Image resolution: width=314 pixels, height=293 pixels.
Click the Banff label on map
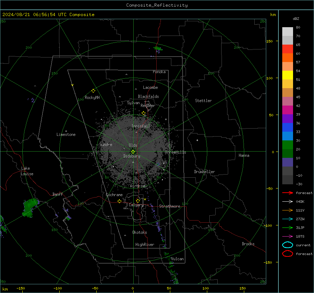click(58, 194)
